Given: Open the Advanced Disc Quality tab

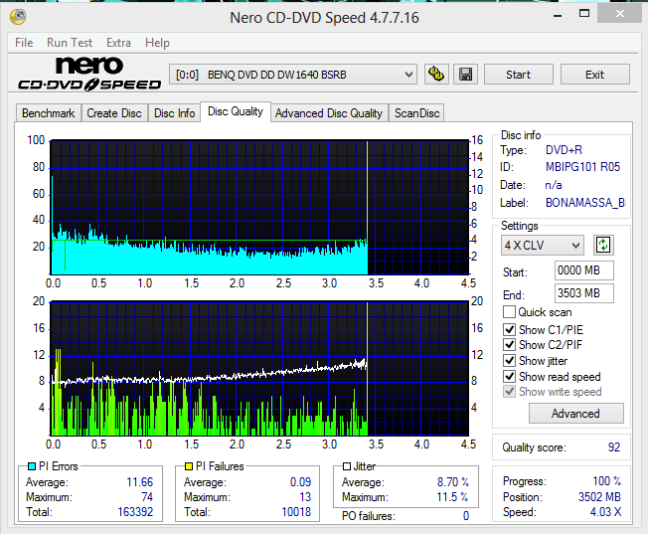Looking at the screenshot, I should pyautogui.click(x=329, y=113).
